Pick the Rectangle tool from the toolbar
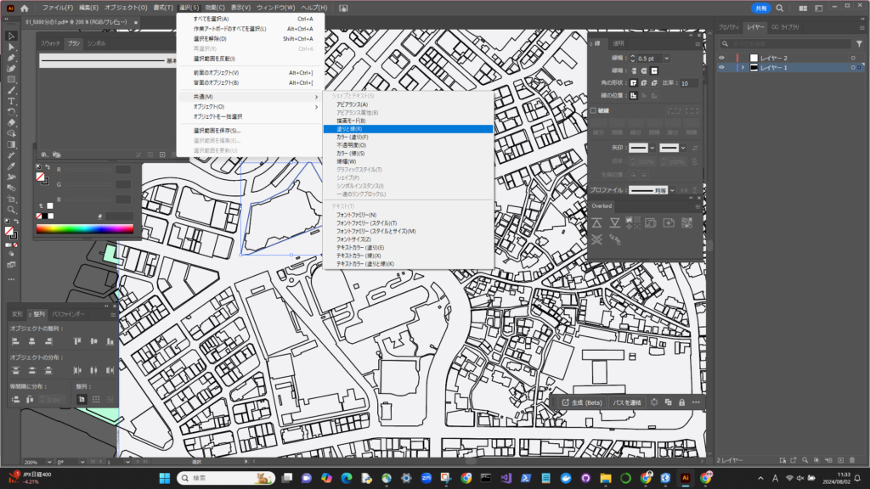Image resolution: width=870 pixels, height=489 pixels. pyautogui.click(x=11, y=79)
